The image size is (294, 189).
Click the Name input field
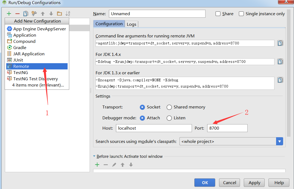coord(157,14)
